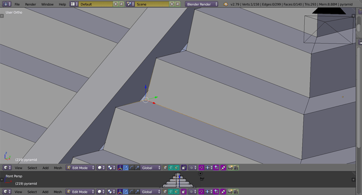This screenshot has width=362, height=195.
Task: Click the Default screen layout name field
Action: click(x=95, y=4)
